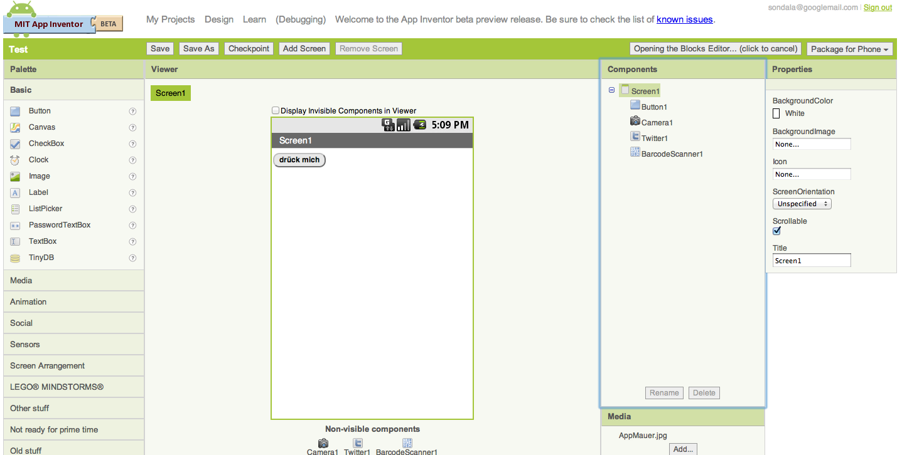Viewport: 902px width, 455px height.
Task: Open help for TinyDB component
Action: pyautogui.click(x=132, y=258)
